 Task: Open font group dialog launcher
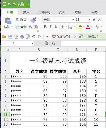pos(101,31)
